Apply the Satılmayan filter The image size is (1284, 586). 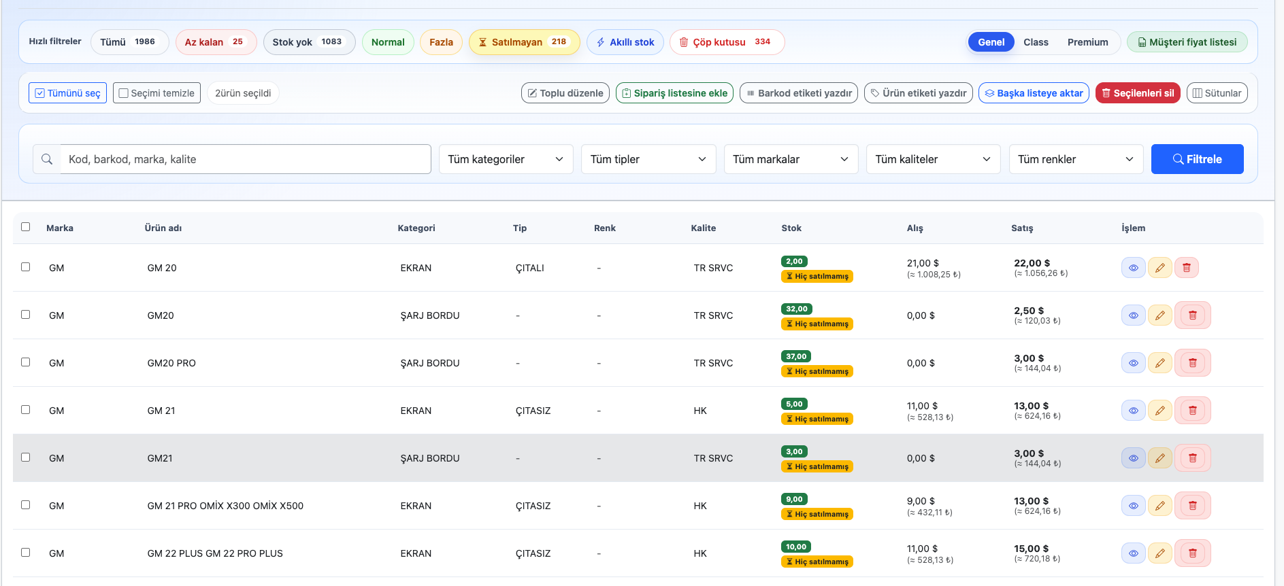(524, 42)
